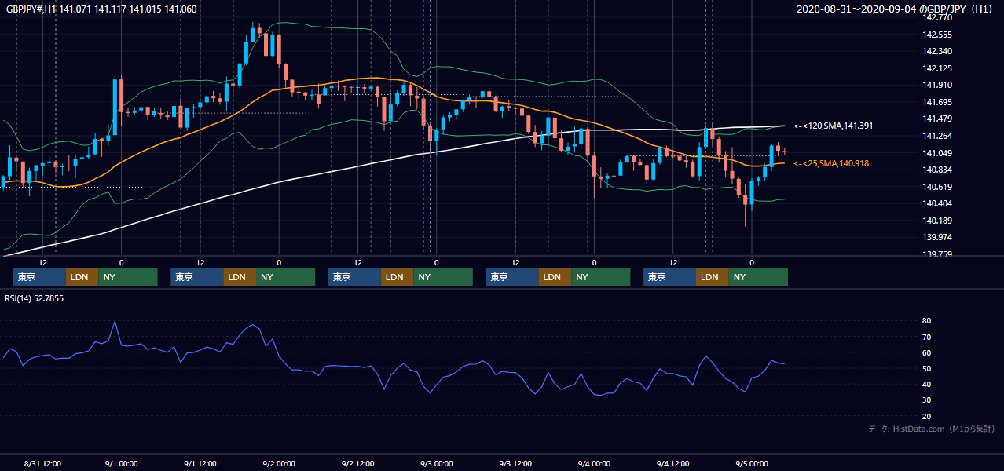Select the 9/2 12:00 time axis marker

click(357, 464)
